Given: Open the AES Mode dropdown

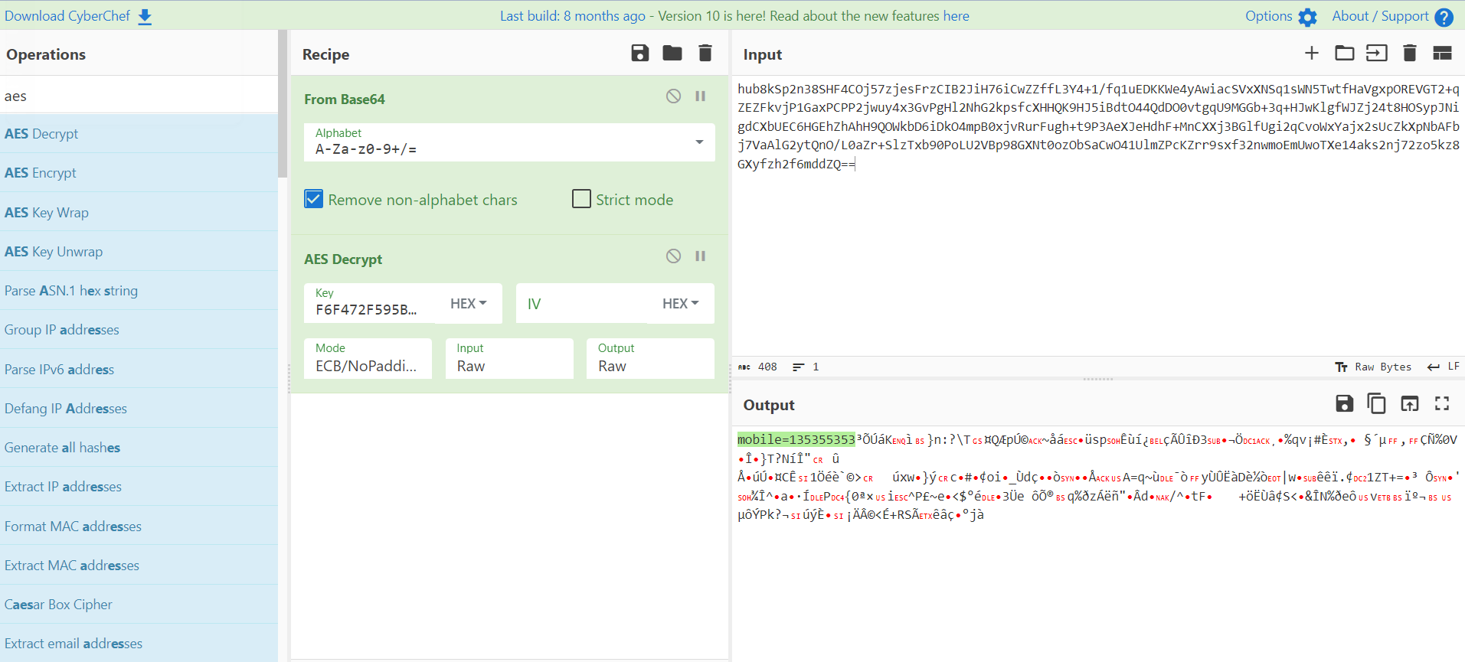Looking at the screenshot, I should 368,359.
